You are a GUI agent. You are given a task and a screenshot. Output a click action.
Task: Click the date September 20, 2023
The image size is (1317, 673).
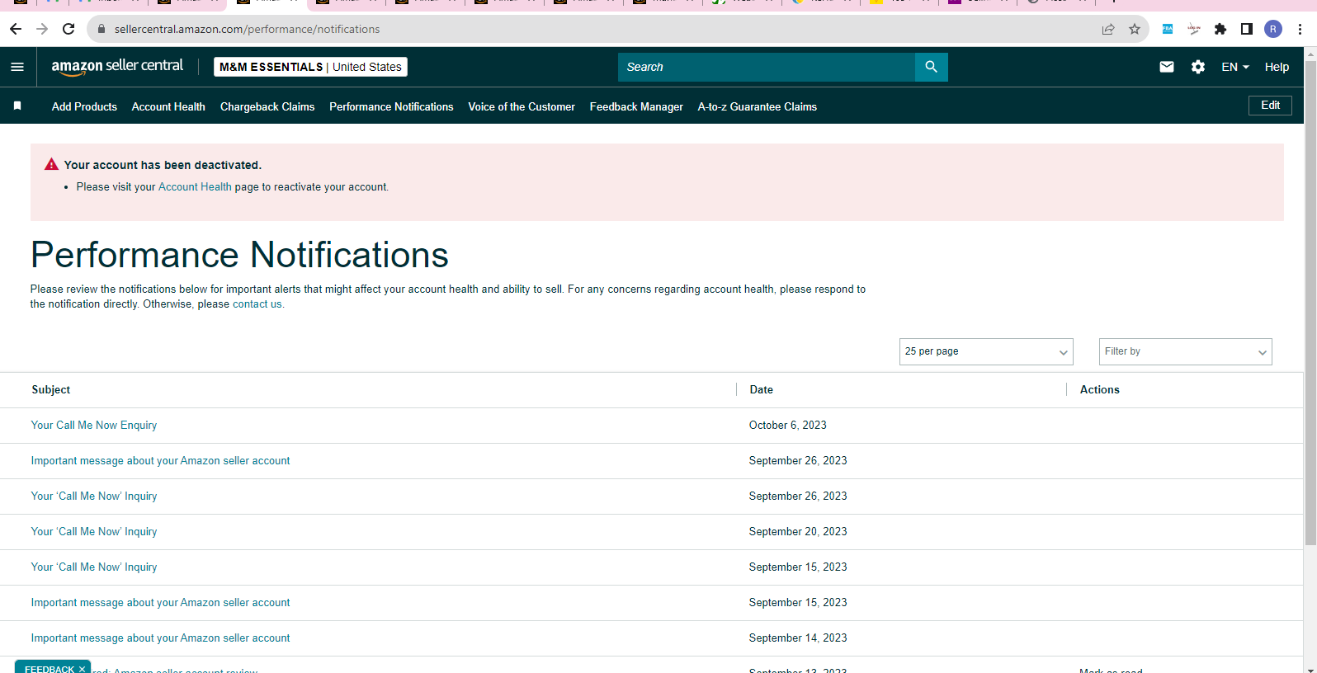[x=798, y=532]
